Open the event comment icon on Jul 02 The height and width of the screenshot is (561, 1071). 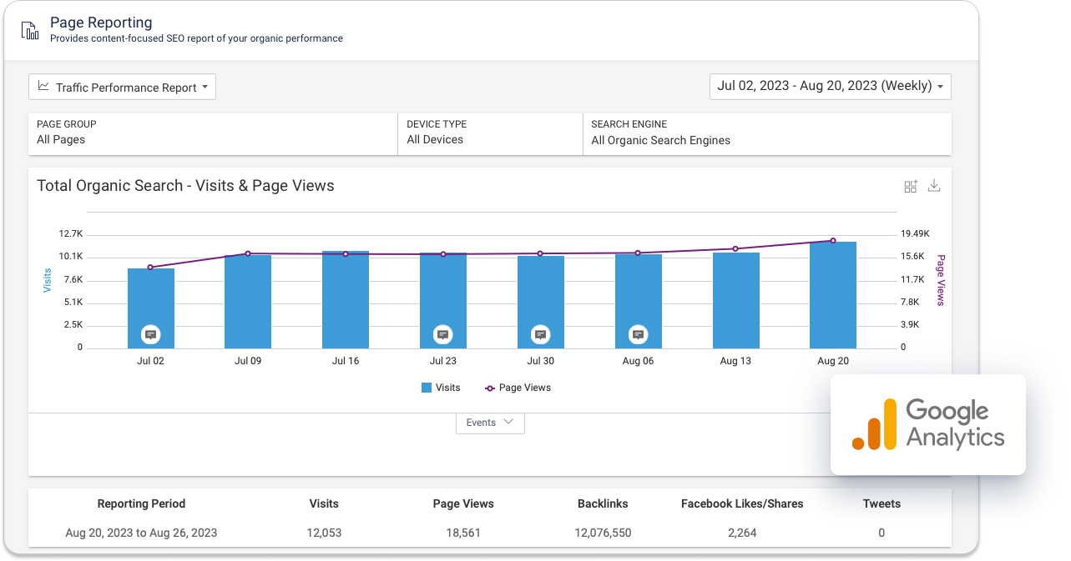tap(151, 334)
